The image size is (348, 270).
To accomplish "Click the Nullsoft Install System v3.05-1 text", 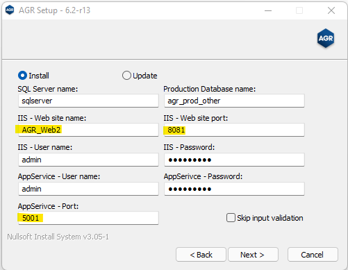I will click(x=58, y=237).
